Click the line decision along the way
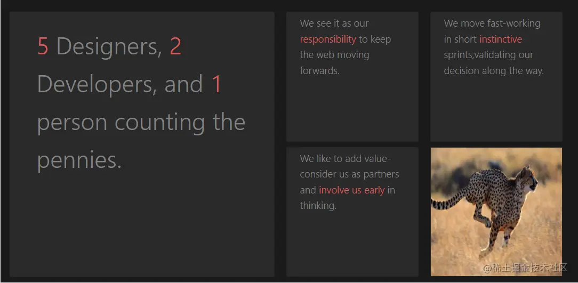Viewport: 578px width, 283px height. (x=494, y=71)
